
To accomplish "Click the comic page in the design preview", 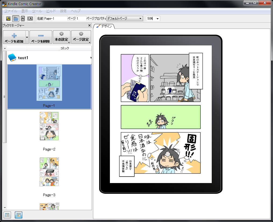I will pos(161,114).
